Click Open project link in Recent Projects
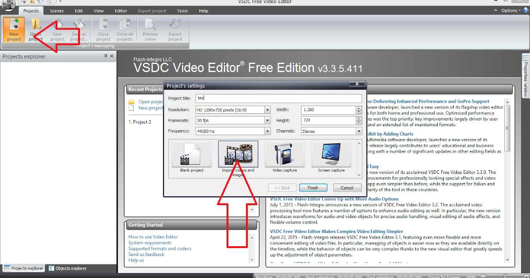 (151, 102)
